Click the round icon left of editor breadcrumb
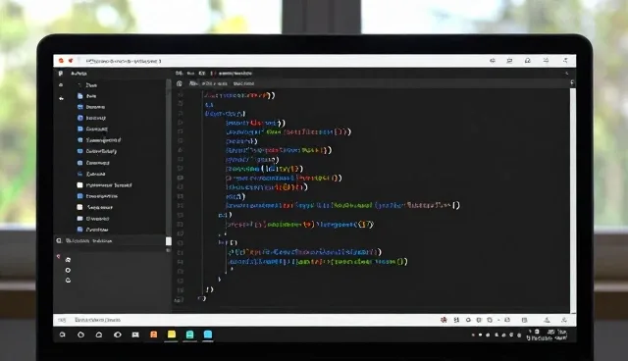 pyautogui.click(x=180, y=83)
